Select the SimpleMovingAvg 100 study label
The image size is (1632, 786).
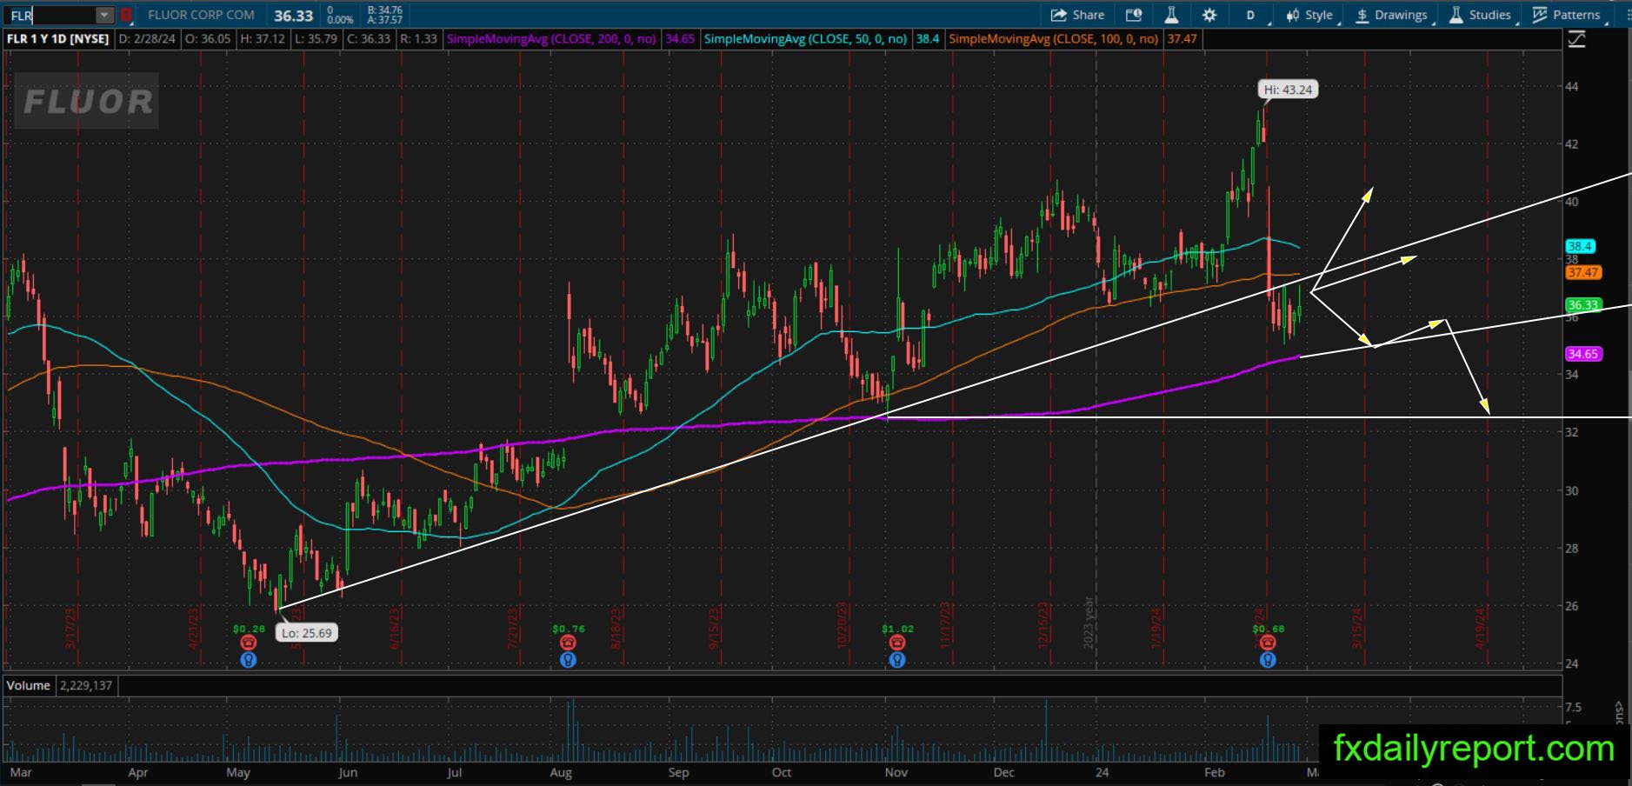[1053, 38]
